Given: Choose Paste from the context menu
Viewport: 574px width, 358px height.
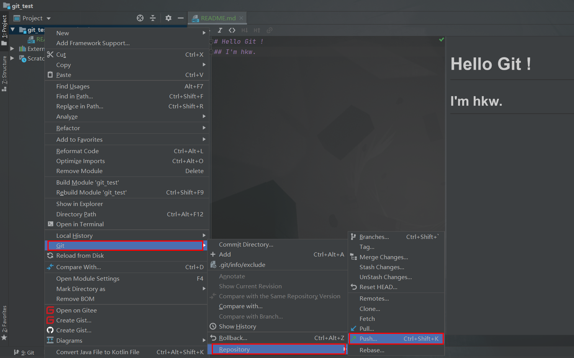Looking at the screenshot, I should click(127, 75).
